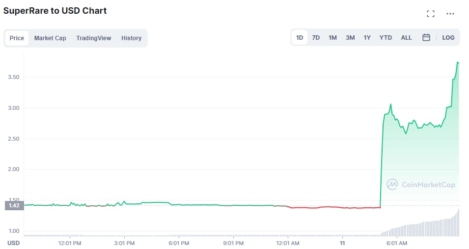Toggle LOG scale on the chart

pyautogui.click(x=448, y=37)
